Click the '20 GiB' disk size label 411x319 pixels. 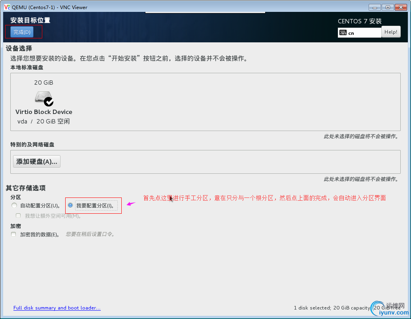(x=43, y=83)
